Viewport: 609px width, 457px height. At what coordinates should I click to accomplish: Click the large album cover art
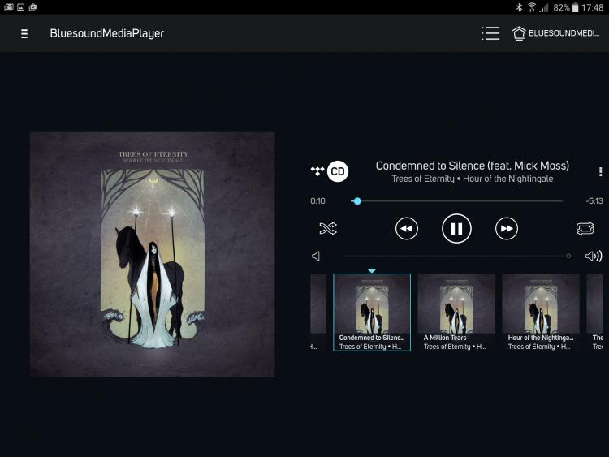(x=153, y=255)
